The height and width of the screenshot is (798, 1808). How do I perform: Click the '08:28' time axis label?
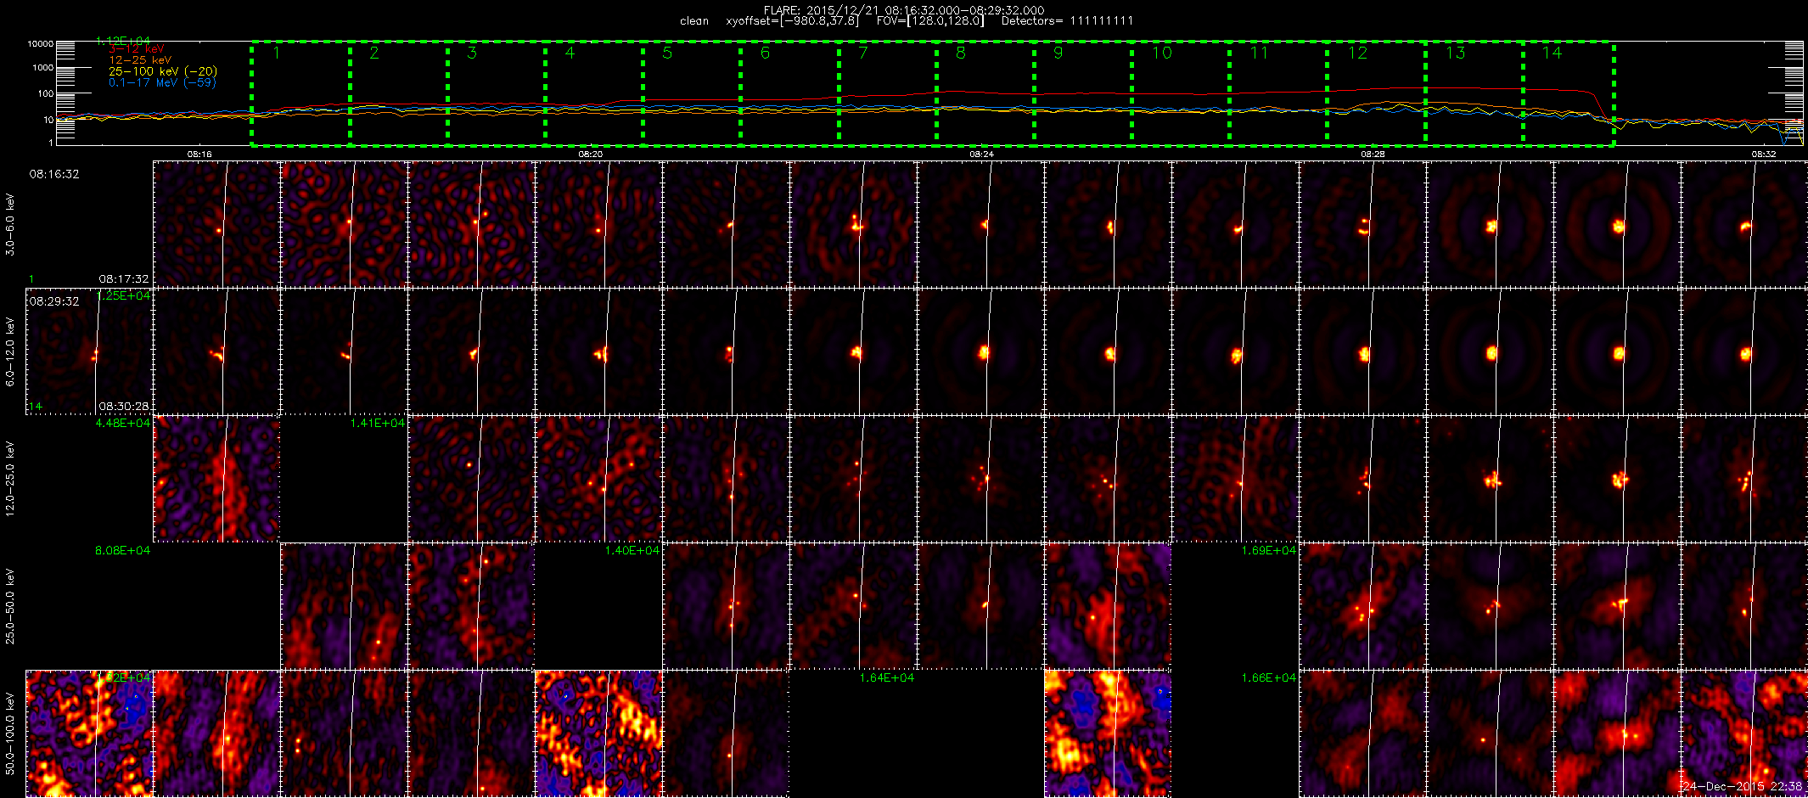tap(1373, 155)
